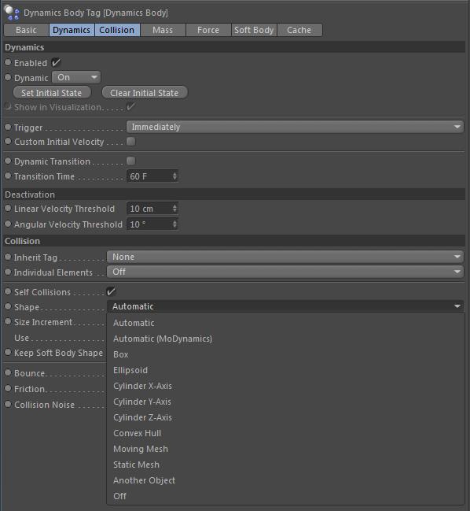Enable Dynamic Transition checkbox
The image size is (470, 511).
130,161
